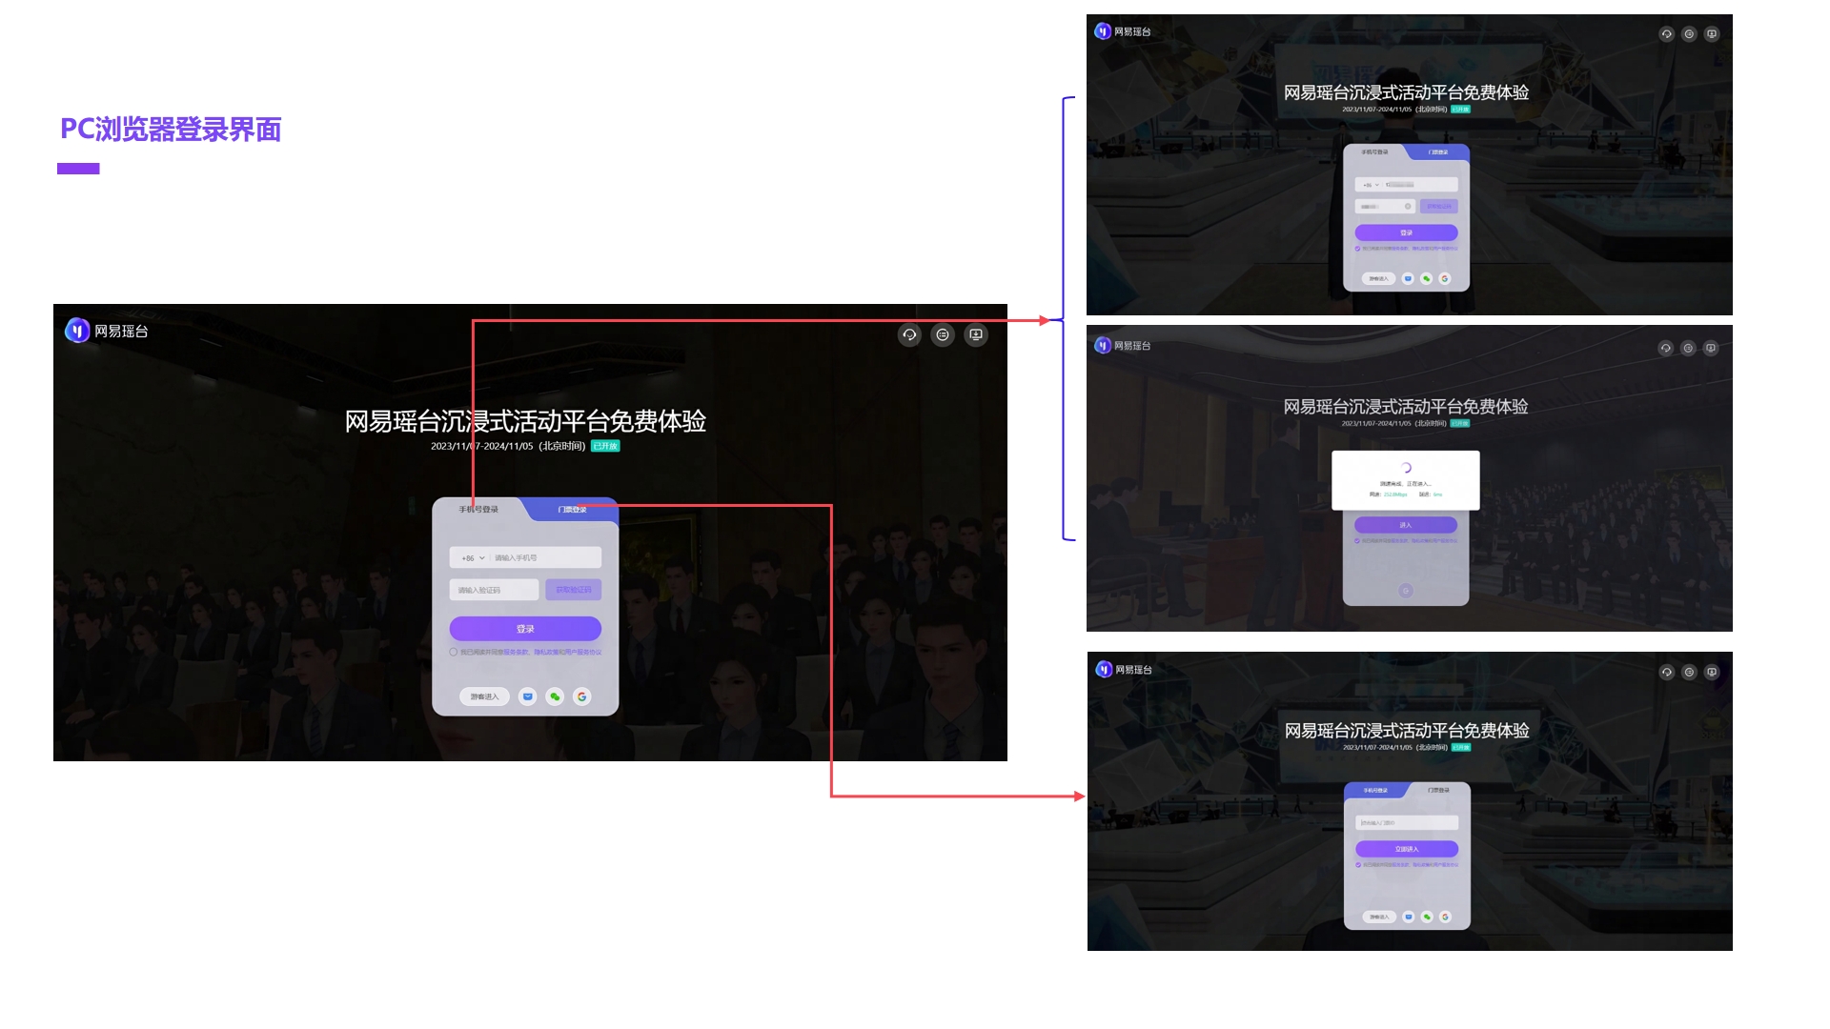Click 登录 button in filled-in phone login screenshot
The image size is (1830, 1029).
coord(1407,232)
